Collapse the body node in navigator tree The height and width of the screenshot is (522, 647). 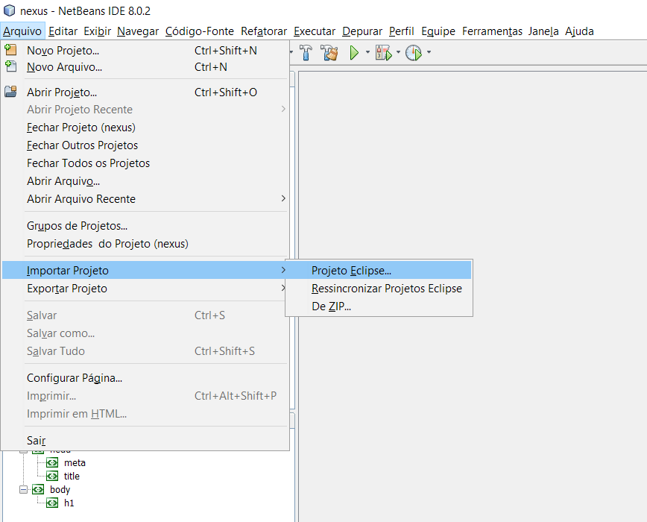(24, 489)
